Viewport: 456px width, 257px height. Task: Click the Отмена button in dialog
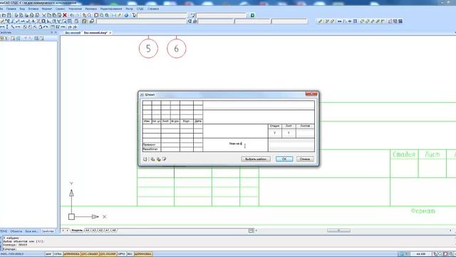coord(305,158)
